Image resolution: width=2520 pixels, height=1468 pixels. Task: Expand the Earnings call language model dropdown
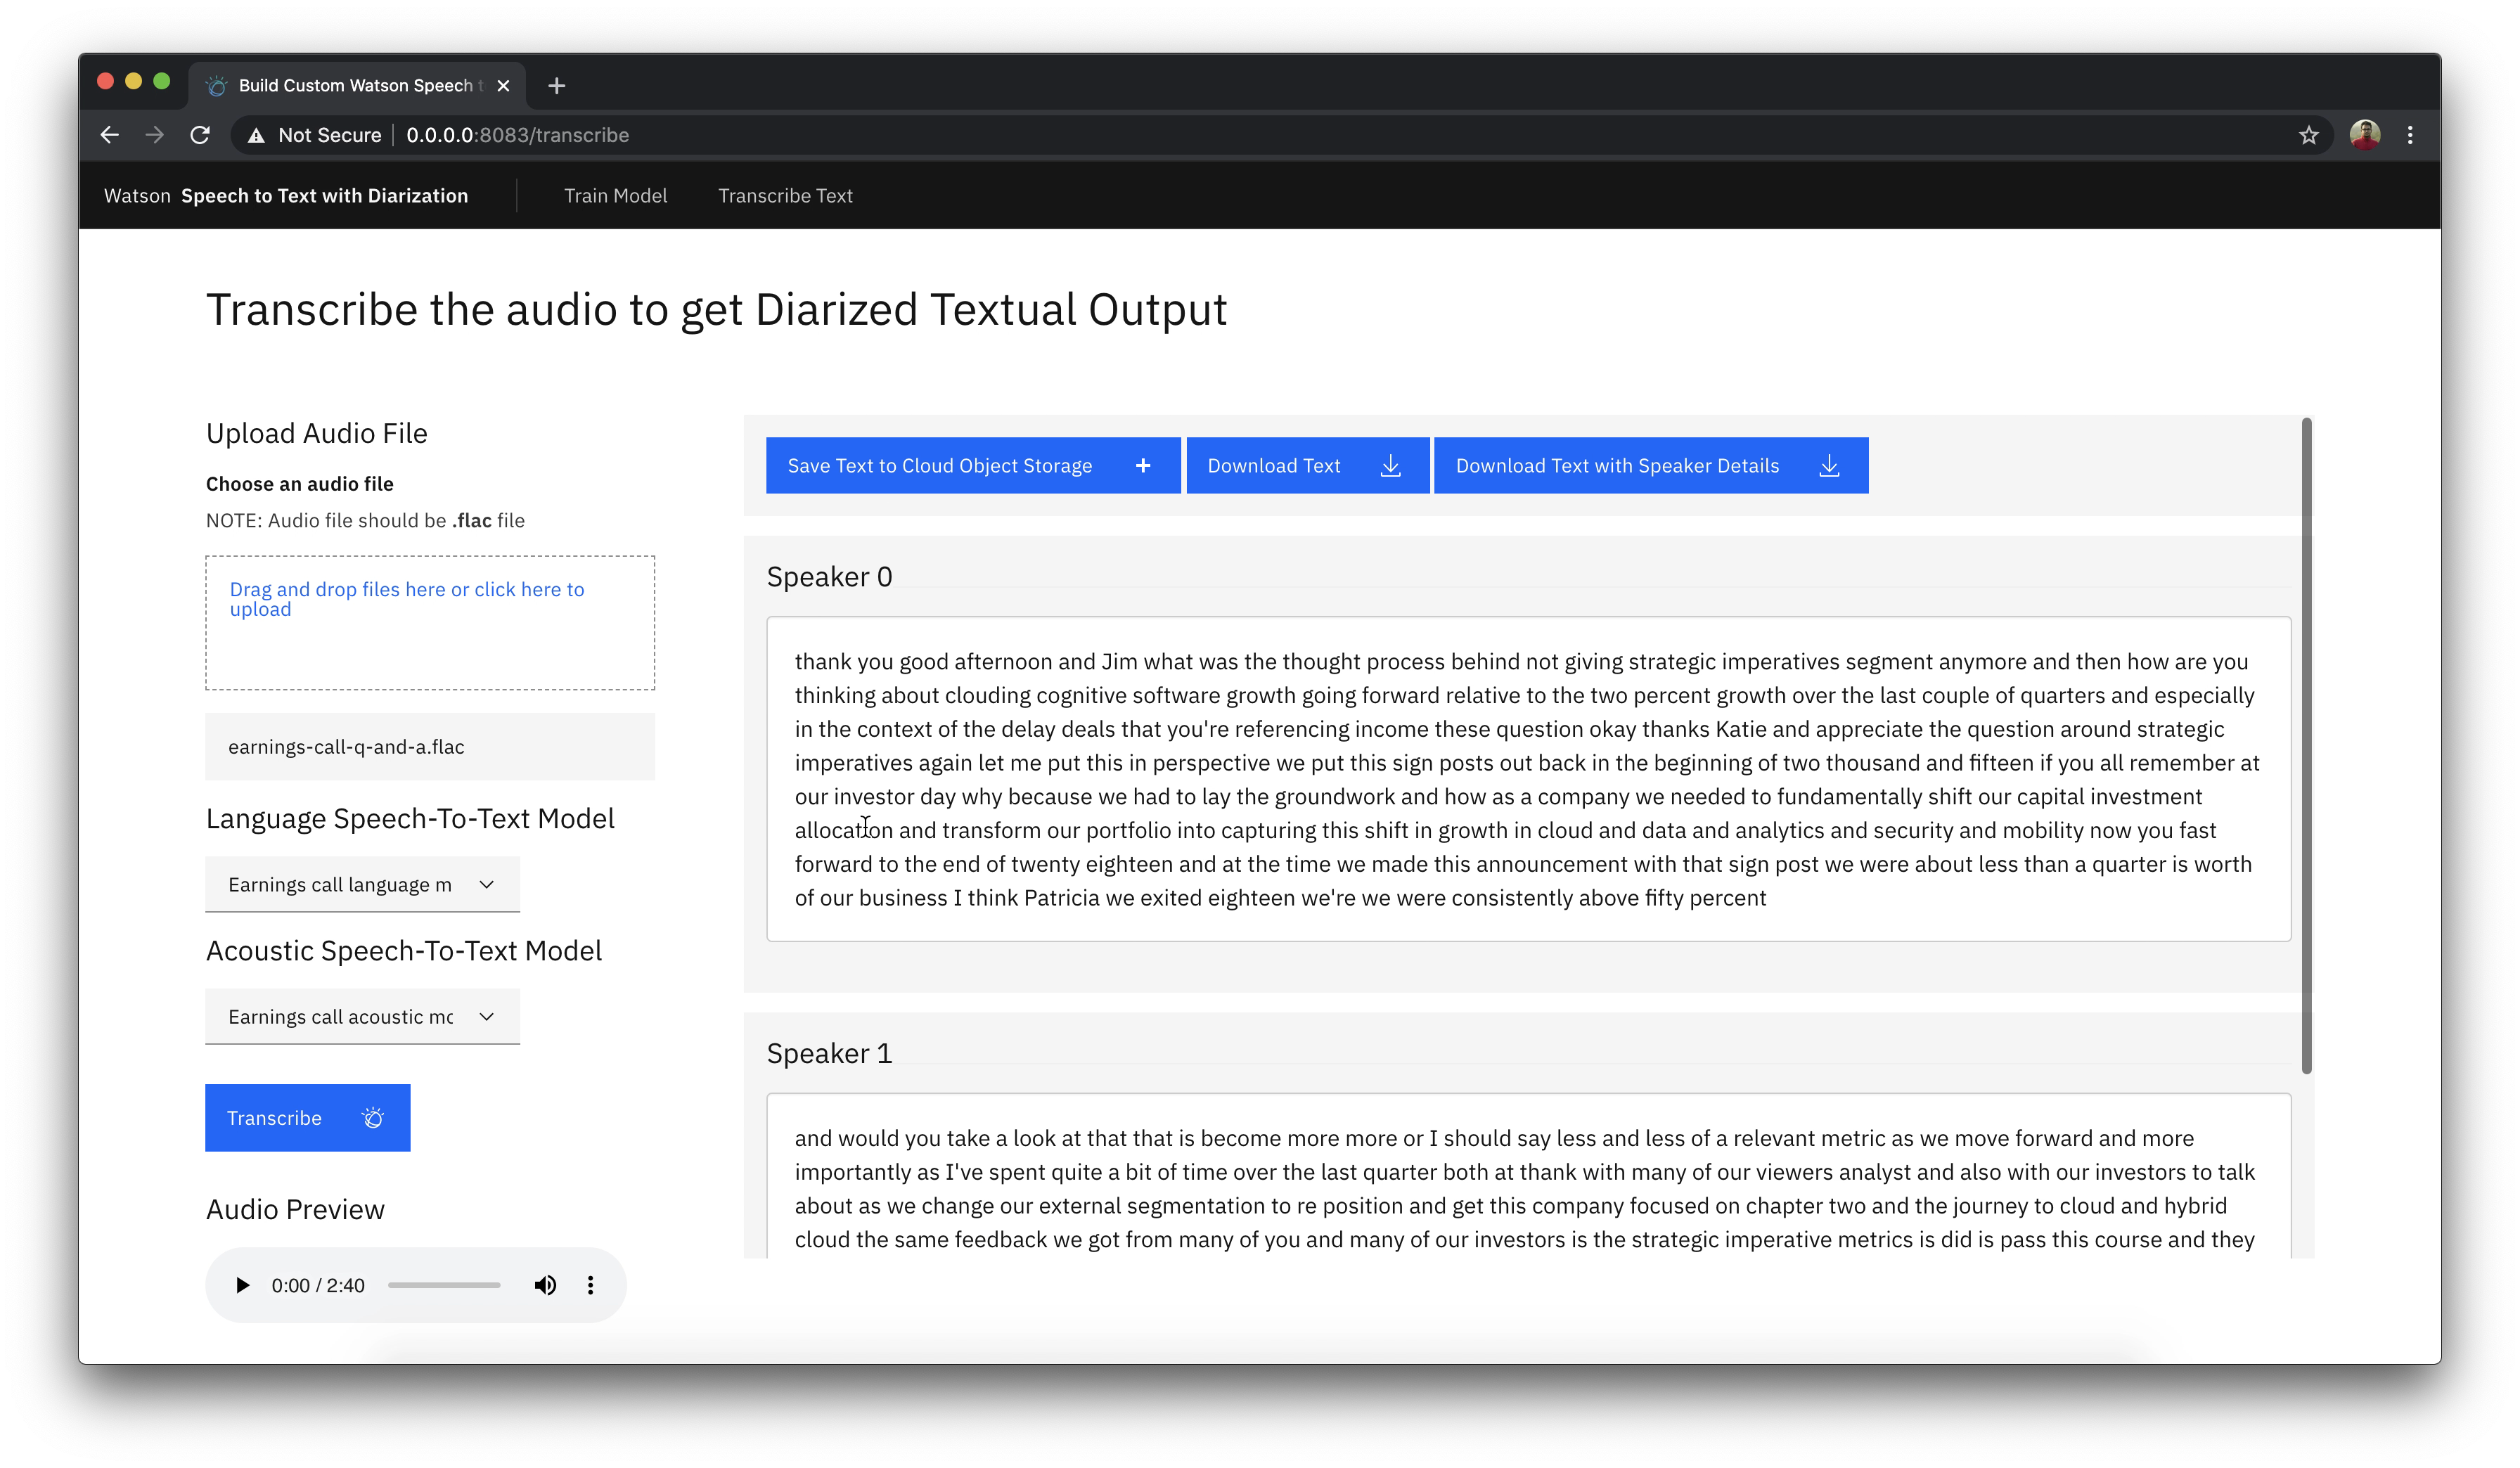point(362,885)
